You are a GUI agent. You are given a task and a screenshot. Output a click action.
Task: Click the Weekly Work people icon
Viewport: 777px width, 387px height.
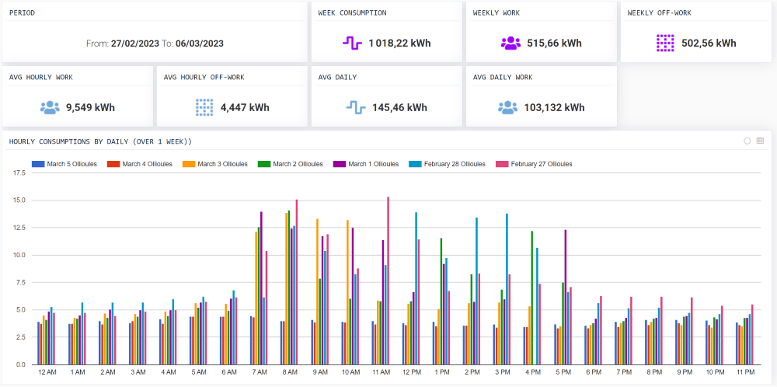[510, 44]
